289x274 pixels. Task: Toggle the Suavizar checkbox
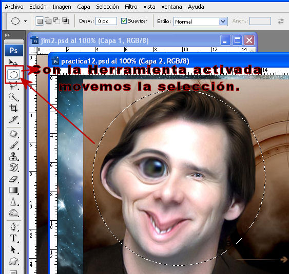tap(124, 21)
